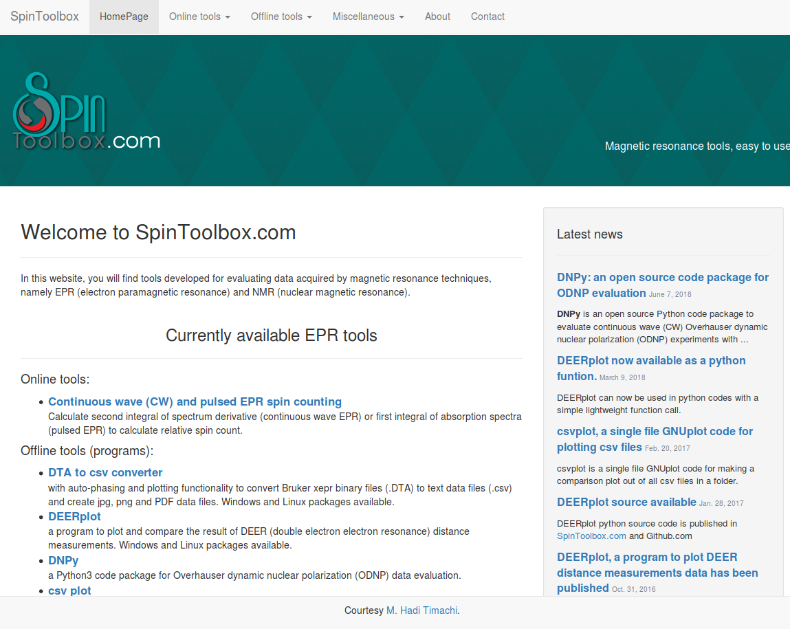The height and width of the screenshot is (629, 790).
Task: Open Continuous wave (CW) and pulsed EPR spin counting link
Action: point(195,402)
